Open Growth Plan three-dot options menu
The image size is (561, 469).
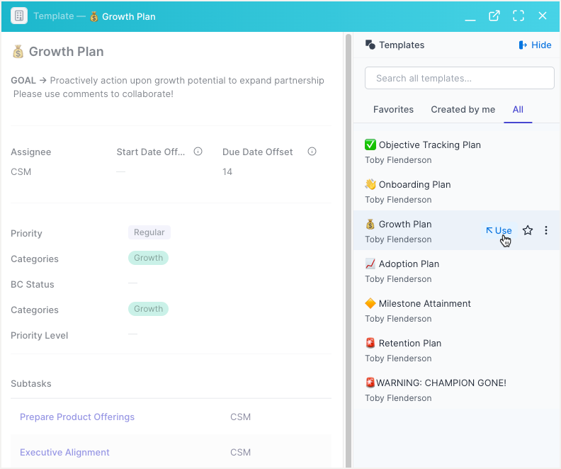pos(546,230)
